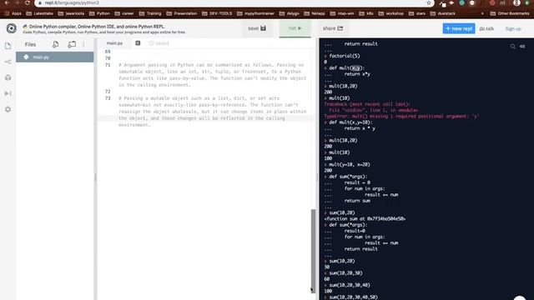Click the address bar showing repl.it/languages/python3
534x300 pixels.
234,2
